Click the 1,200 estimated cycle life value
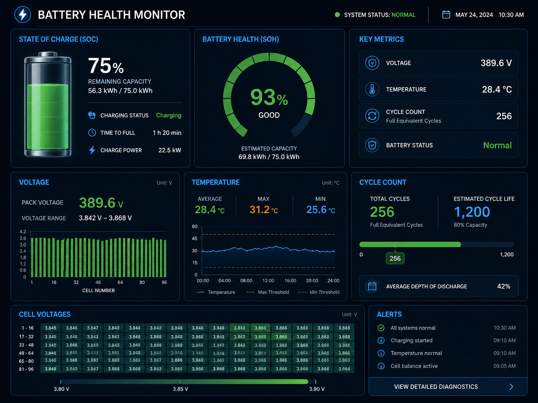The width and height of the screenshot is (538, 403). pos(472,212)
